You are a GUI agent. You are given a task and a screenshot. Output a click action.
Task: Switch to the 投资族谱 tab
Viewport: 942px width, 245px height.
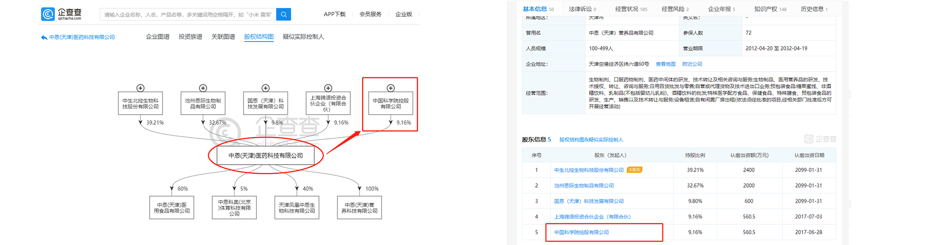[x=190, y=37]
